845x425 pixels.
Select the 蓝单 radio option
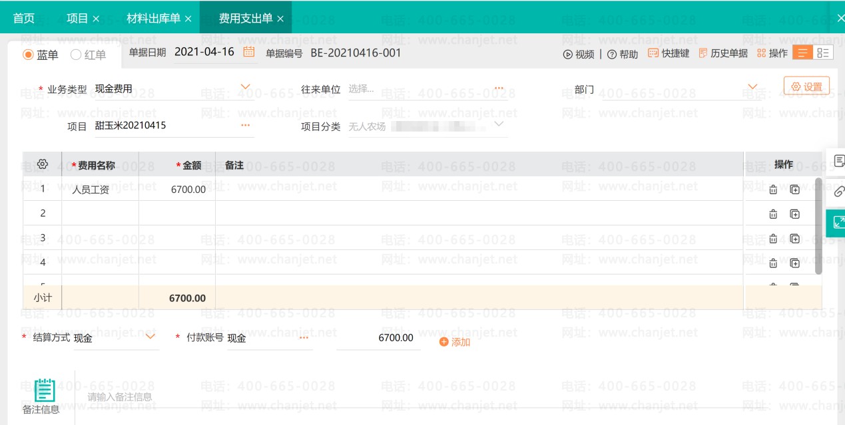tap(41, 55)
